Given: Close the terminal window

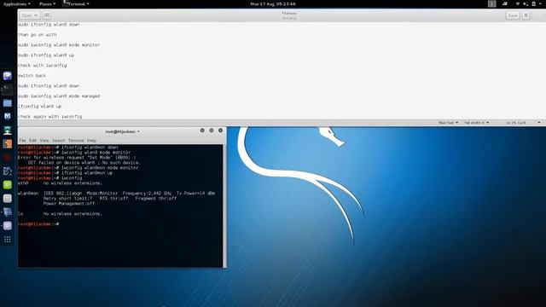Looking at the screenshot, I should click(x=220, y=130).
